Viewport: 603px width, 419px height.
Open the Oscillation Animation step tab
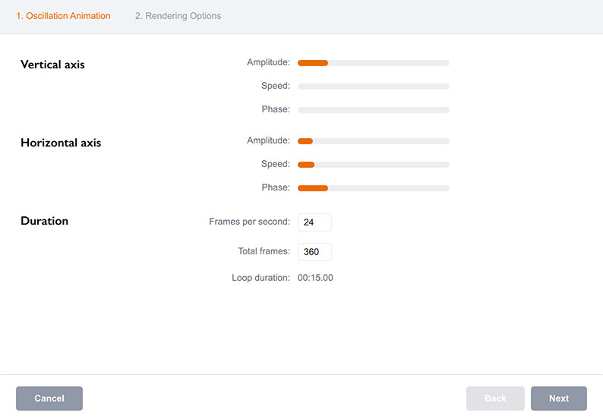pyautogui.click(x=63, y=16)
